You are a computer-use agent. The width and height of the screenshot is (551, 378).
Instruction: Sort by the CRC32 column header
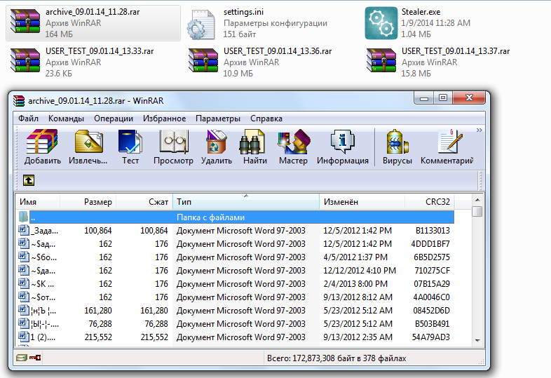click(x=430, y=202)
